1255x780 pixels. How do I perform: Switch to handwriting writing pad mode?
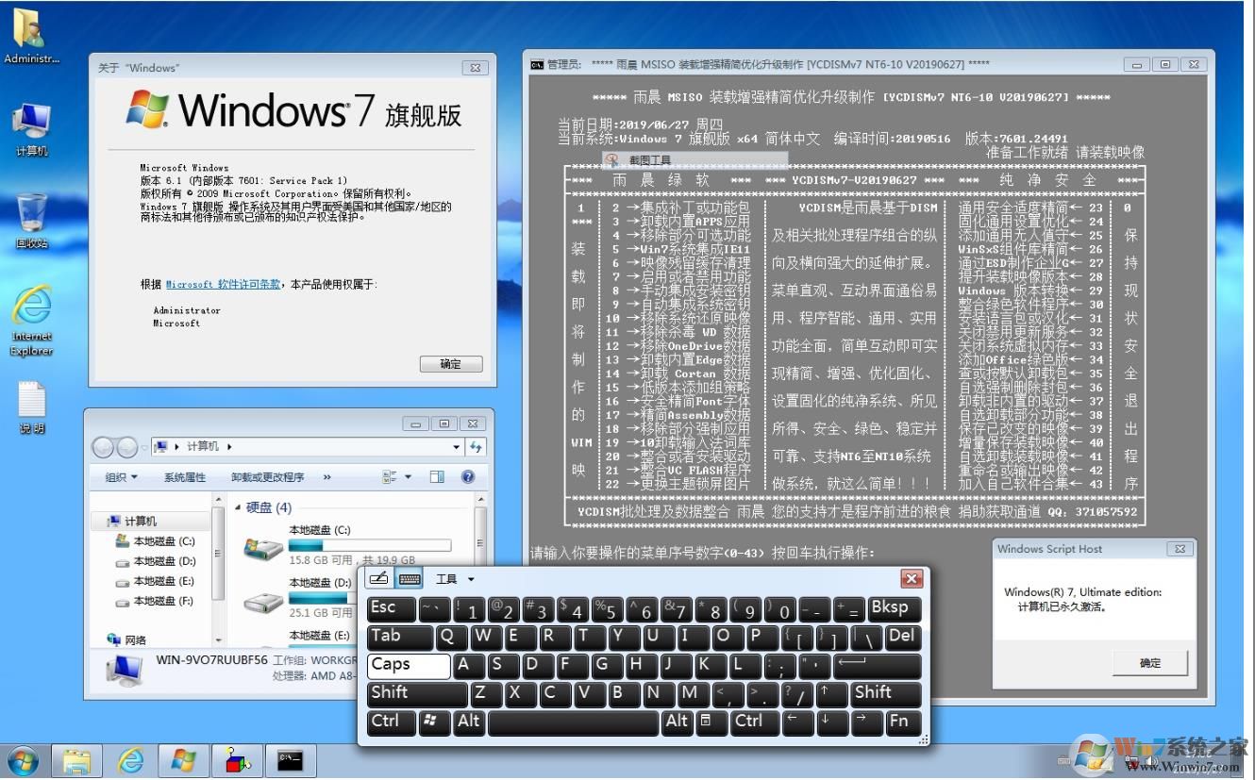pyautogui.click(x=379, y=579)
